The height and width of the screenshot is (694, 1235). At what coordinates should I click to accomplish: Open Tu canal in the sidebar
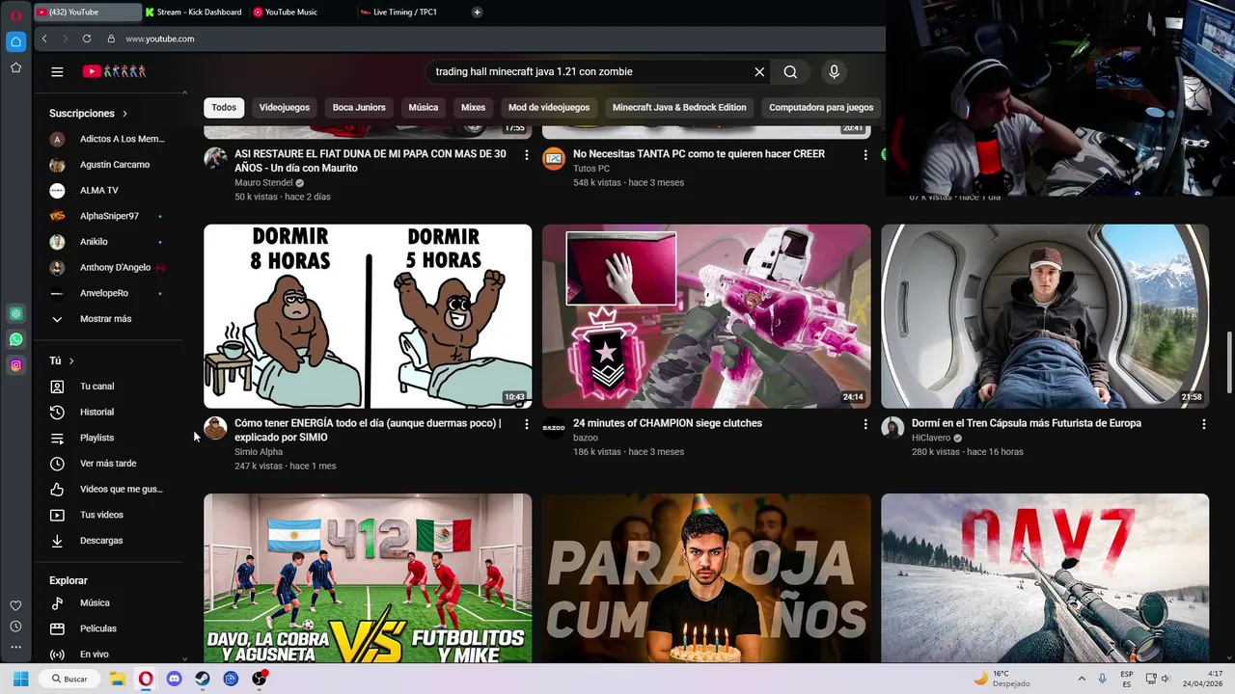[x=96, y=387]
